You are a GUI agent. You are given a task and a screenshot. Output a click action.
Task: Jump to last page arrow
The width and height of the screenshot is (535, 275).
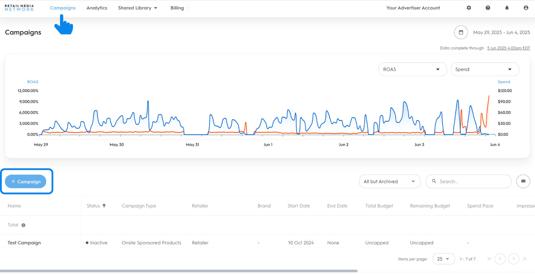click(x=525, y=259)
